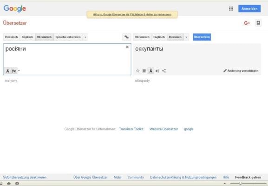This screenshot has height=186, width=268.
Task: Open the Google apps grid
Action: pos(231,8)
